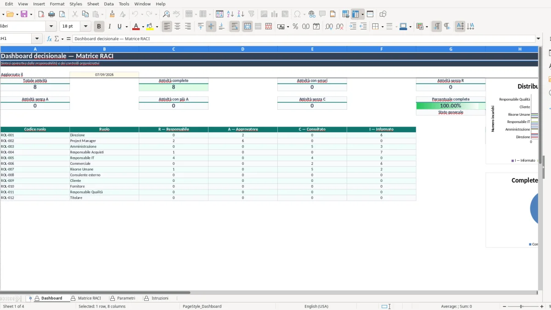Click English (USA) language in status bar
This screenshot has height=310, width=551.
(316, 306)
